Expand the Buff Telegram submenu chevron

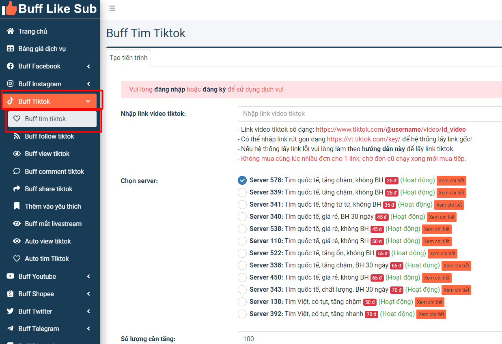tap(88, 329)
